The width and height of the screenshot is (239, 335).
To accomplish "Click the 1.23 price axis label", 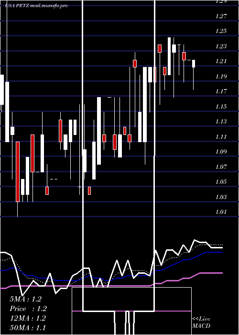I will pos(221,46).
